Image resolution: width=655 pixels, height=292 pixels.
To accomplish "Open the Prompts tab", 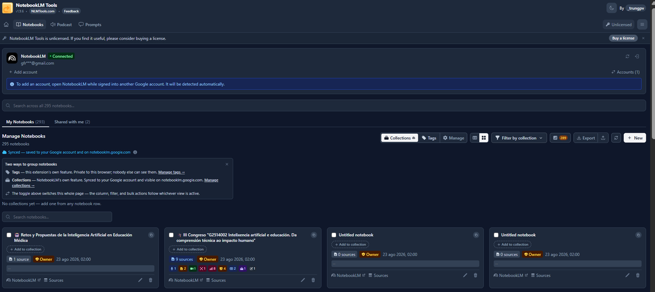I will point(90,25).
